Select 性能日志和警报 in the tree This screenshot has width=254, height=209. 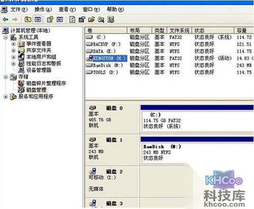[x=44, y=64]
